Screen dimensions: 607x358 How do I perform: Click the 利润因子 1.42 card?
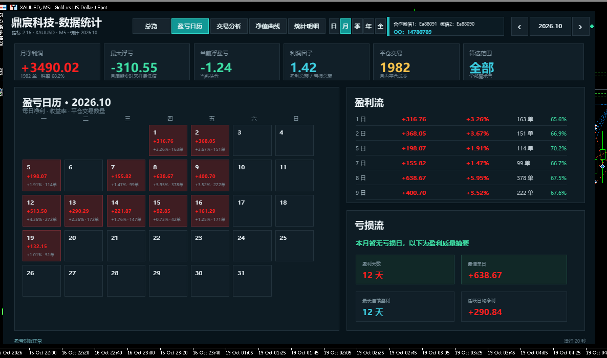coord(327,62)
